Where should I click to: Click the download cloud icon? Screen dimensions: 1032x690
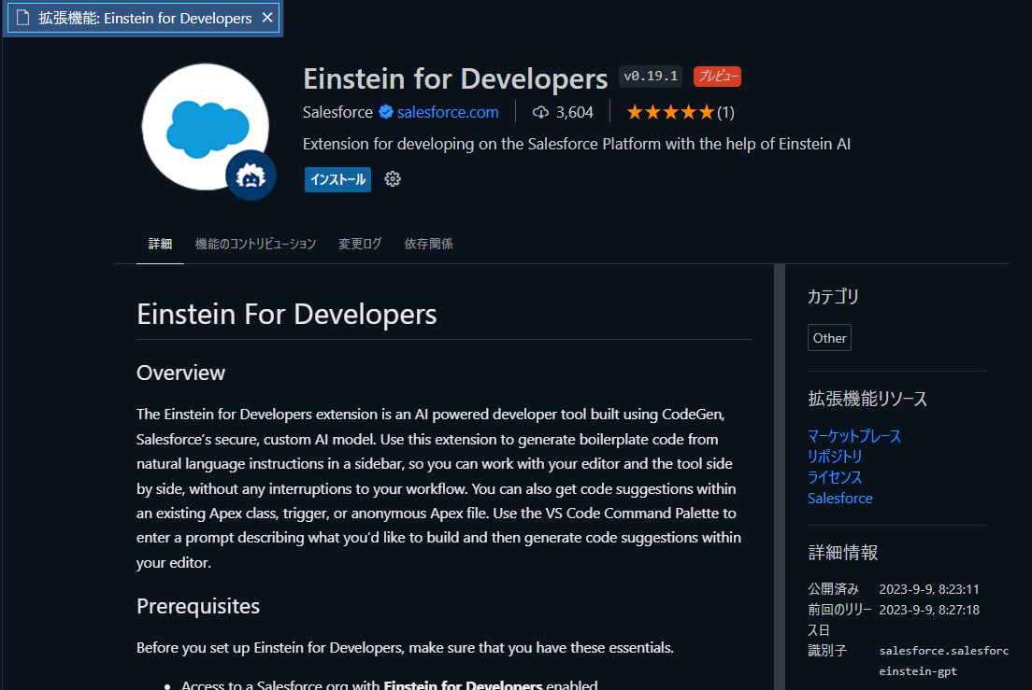[x=540, y=112]
